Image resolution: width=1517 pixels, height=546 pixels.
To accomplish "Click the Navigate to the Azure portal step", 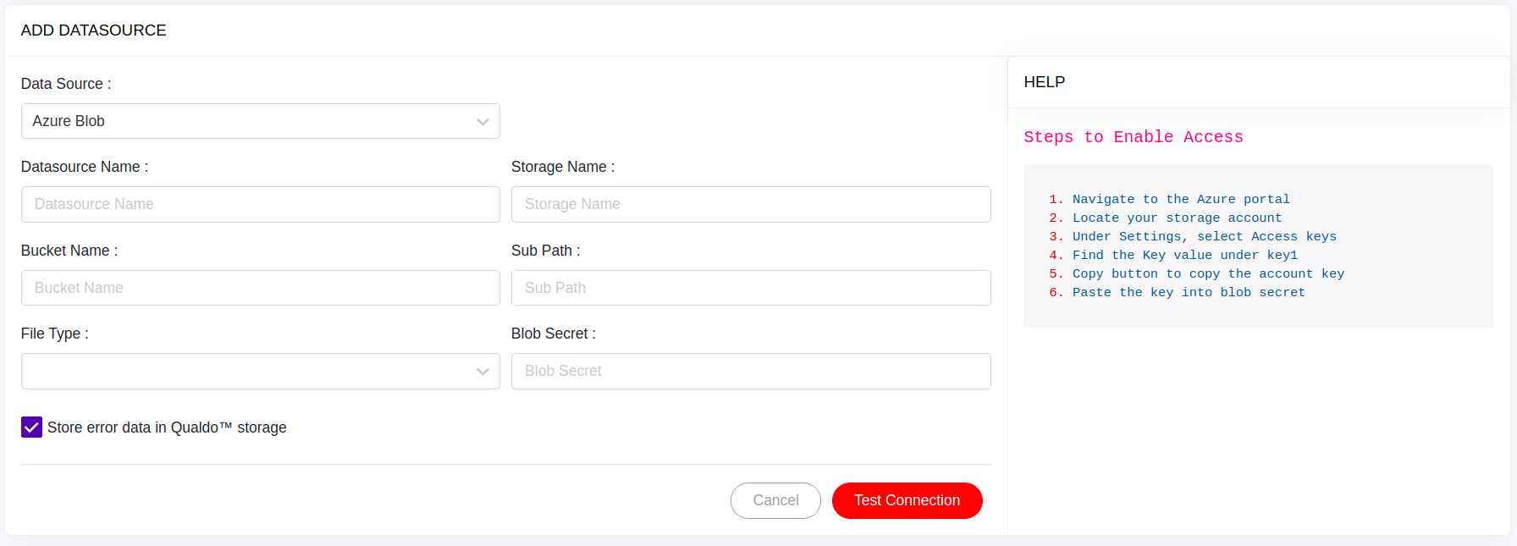I will tap(1181, 200).
